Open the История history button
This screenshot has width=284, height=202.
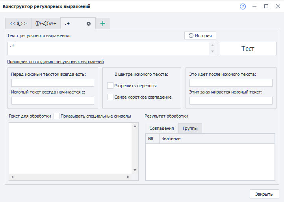pos(200,36)
